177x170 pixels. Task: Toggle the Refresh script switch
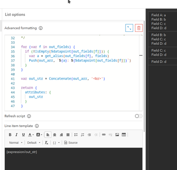(139, 116)
